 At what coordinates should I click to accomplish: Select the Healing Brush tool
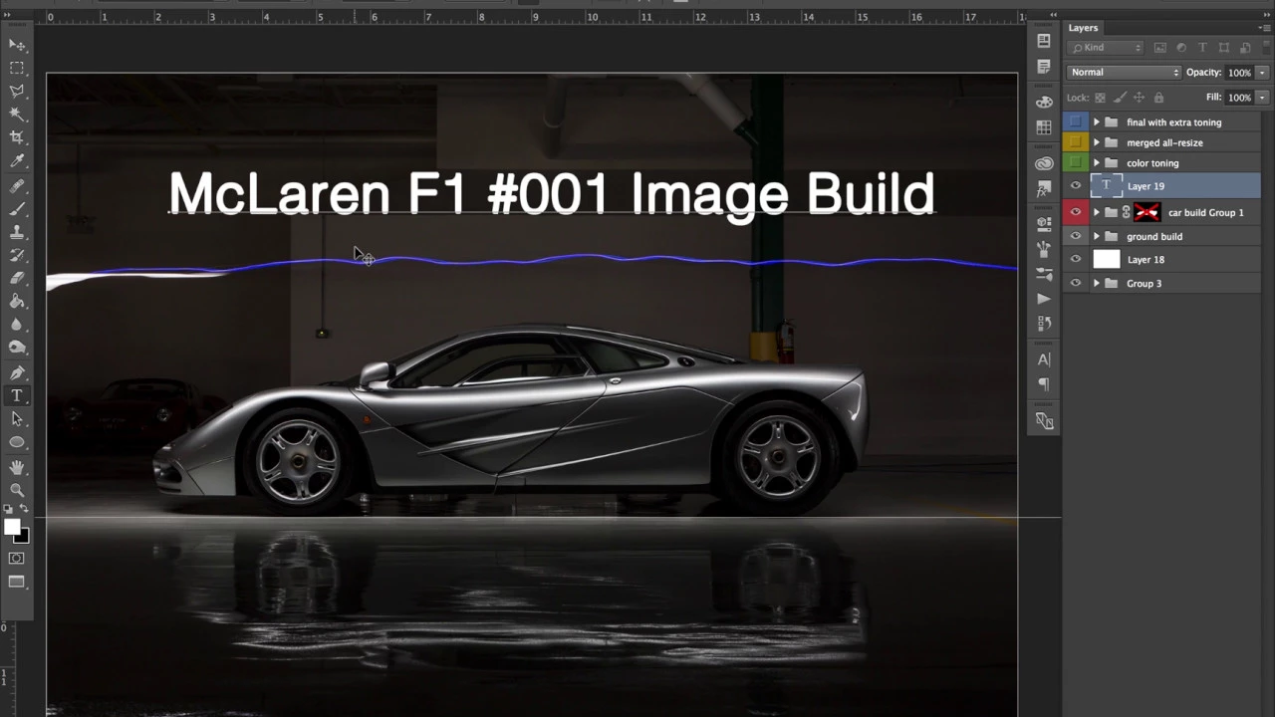[17, 186]
